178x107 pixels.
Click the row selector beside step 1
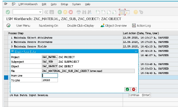point(6,38)
